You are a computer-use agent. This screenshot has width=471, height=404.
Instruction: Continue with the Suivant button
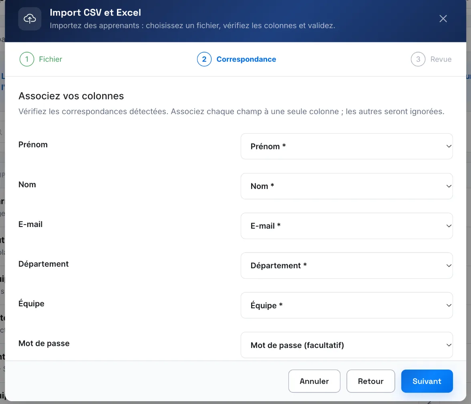(x=427, y=381)
